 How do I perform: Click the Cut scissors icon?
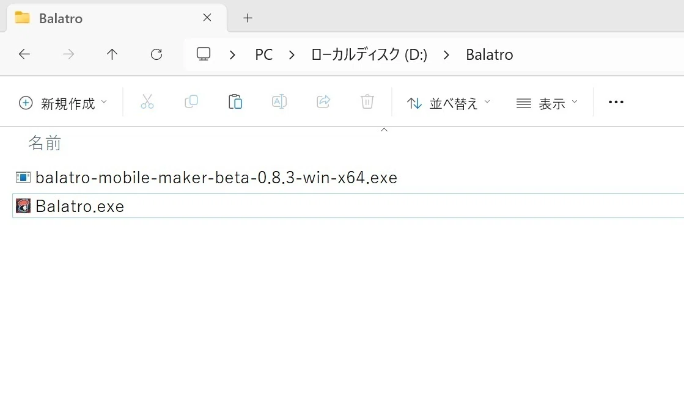click(x=147, y=102)
